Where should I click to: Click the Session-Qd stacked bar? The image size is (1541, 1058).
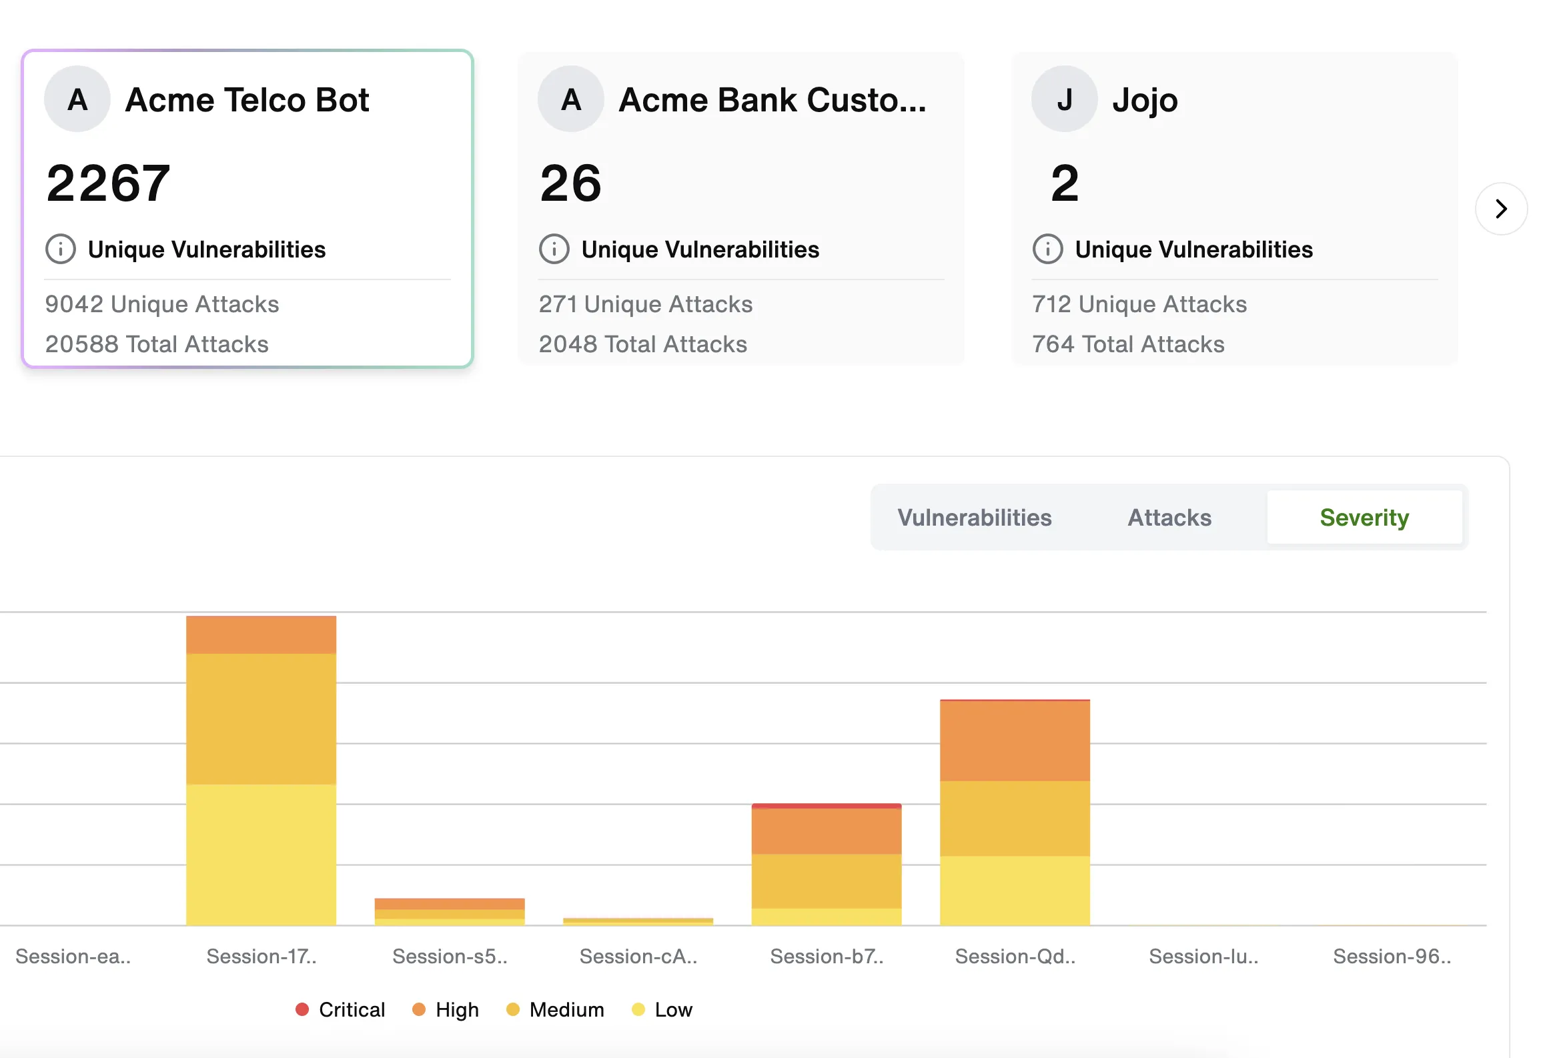(1015, 813)
